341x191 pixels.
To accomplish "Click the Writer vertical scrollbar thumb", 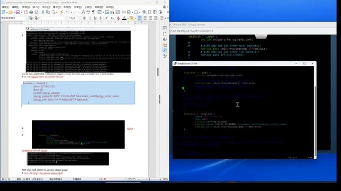I will (x=158, y=72).
